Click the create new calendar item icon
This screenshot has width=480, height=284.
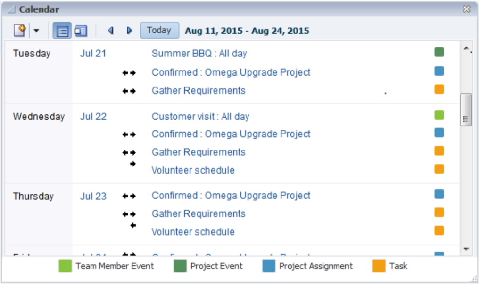pos(19,31)
